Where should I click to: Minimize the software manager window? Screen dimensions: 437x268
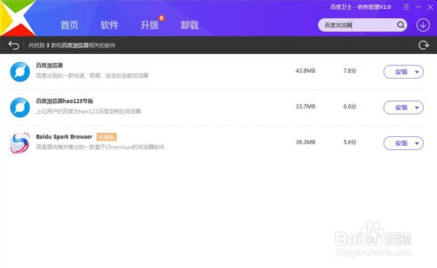coord(418,7)
